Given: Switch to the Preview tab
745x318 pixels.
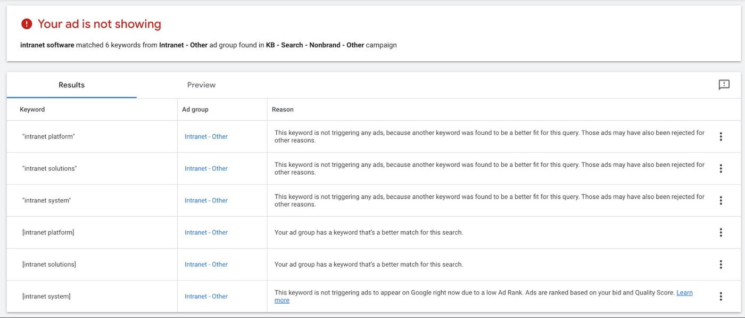Looking at the screenshot, I should tap(201, 84).
